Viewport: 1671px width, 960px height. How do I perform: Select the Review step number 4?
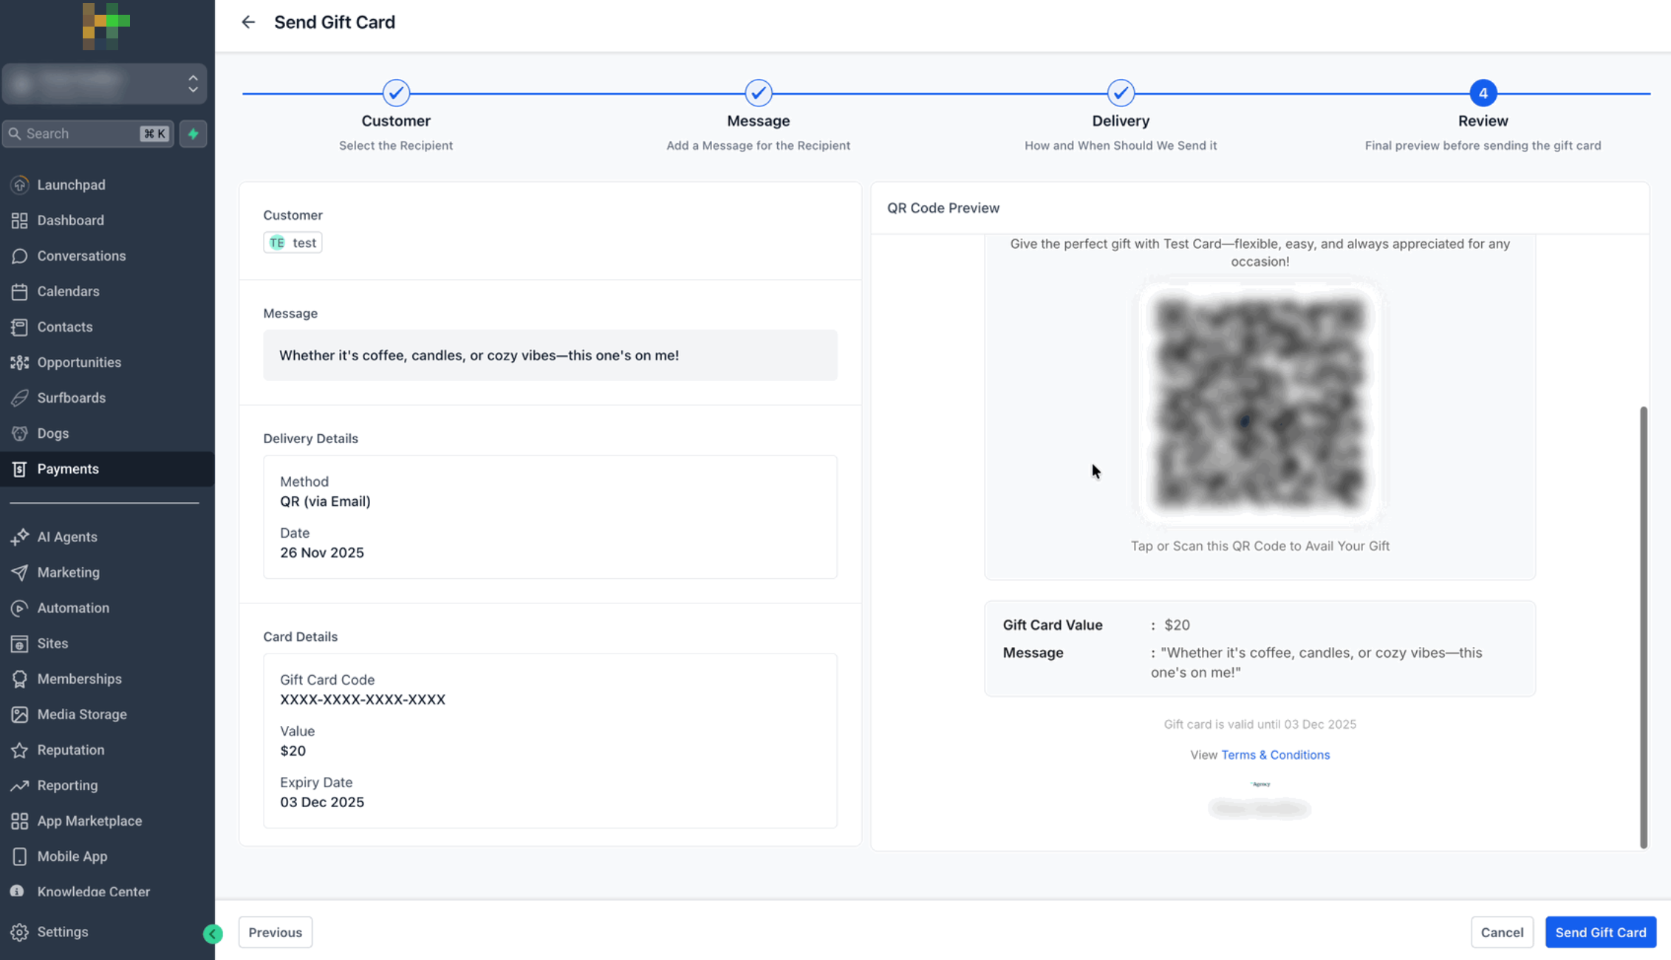tap(1483, 93)
